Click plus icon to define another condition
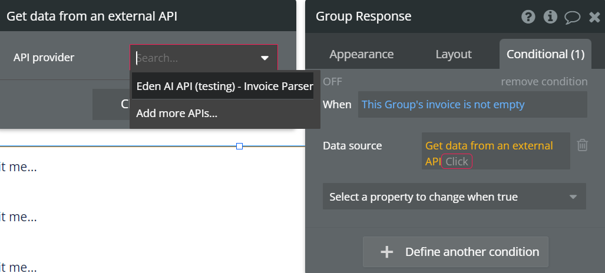This screenshot has width=605, height=273. pyautogui.click(x=387, y=252)
